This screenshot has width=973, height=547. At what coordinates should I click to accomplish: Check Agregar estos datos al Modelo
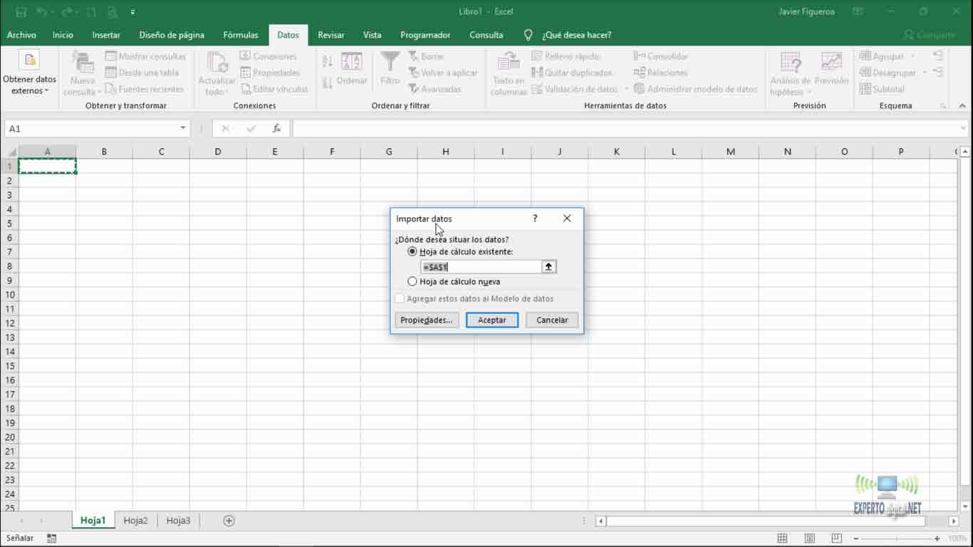tap(400, 299)
